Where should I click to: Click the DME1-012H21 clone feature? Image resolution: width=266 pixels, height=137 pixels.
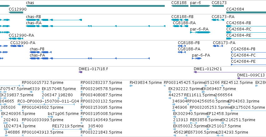pos(230,72)
